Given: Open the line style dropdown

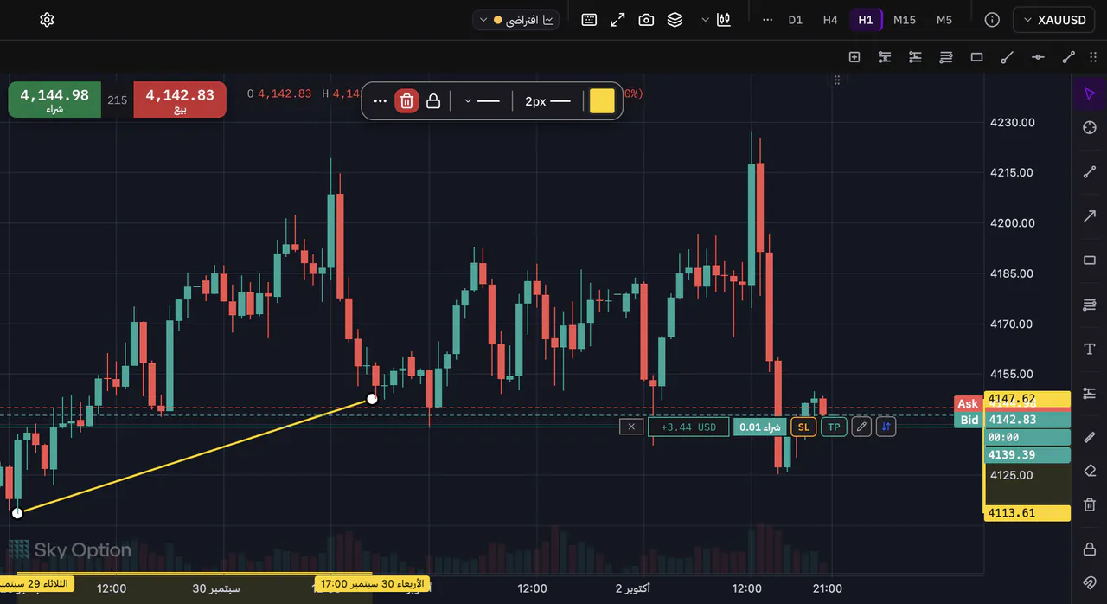Looking at the screenshot, I should pos(482,101).
